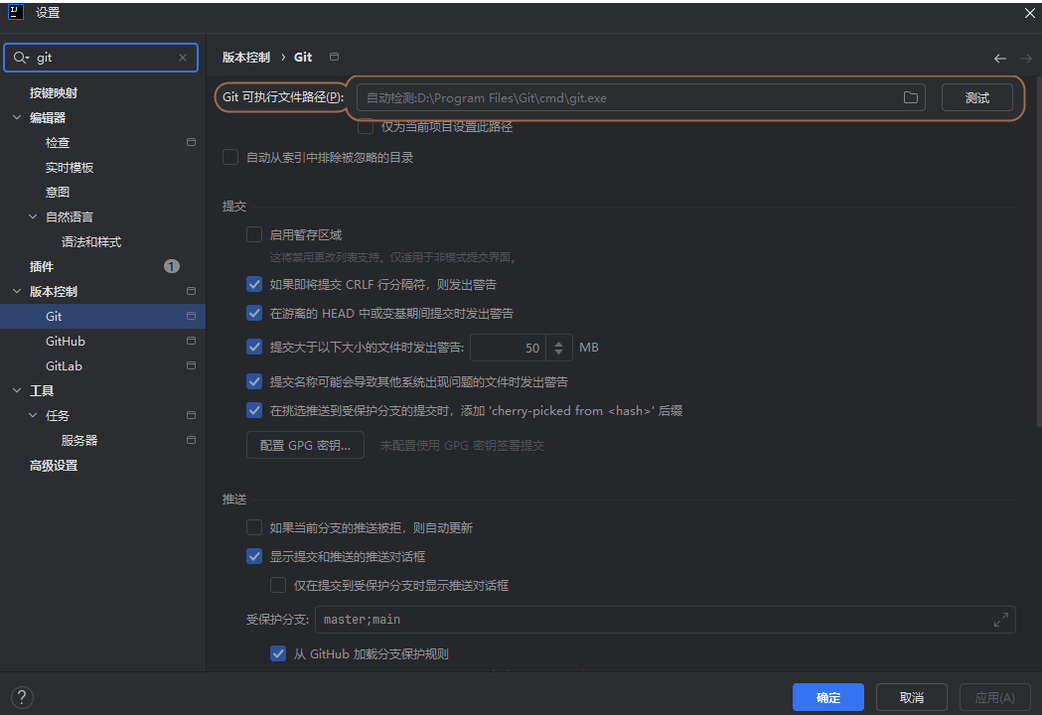1042x715 pixels.
Task: Click the plugins update badge
Action: (172, 266)
